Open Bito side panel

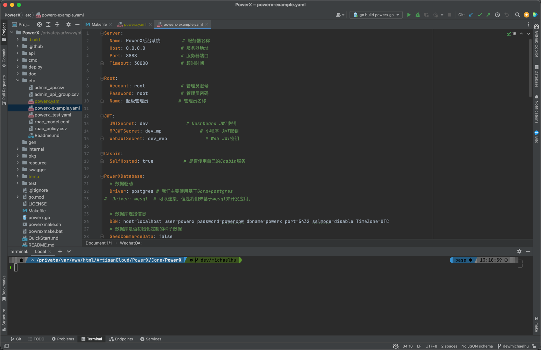537,137
